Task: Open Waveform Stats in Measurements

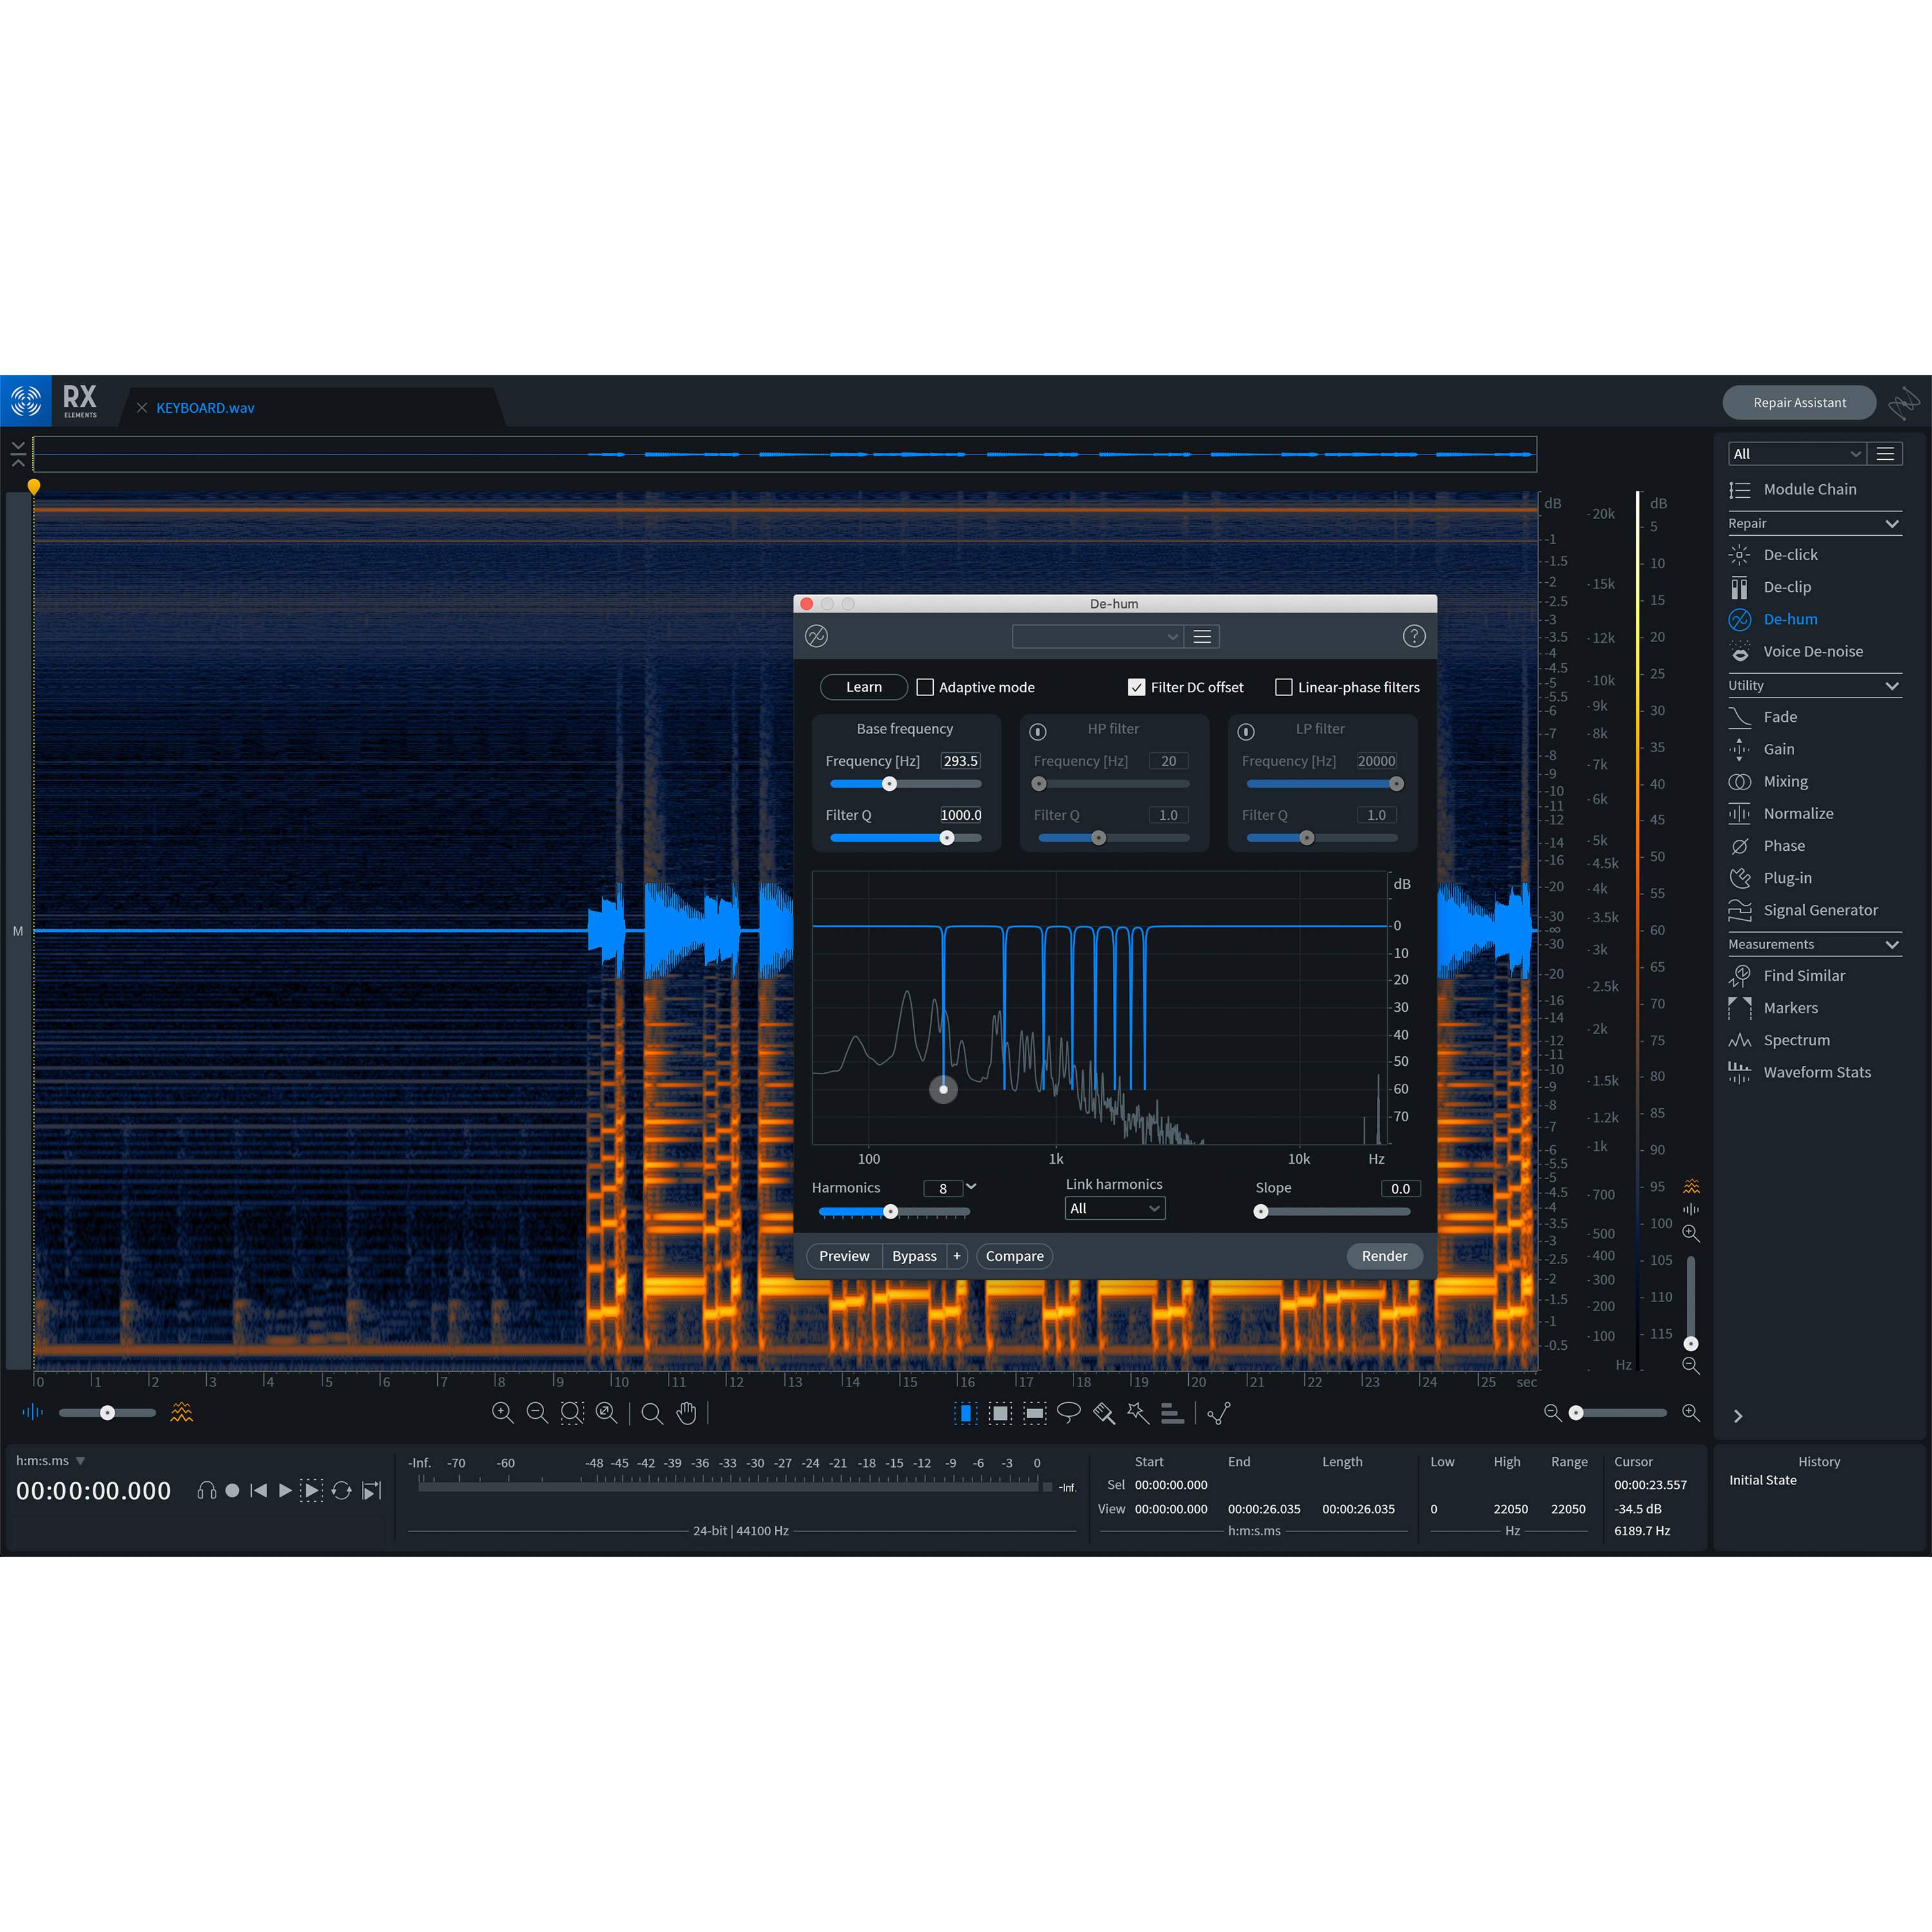Action: (x=1818, y=1072)
